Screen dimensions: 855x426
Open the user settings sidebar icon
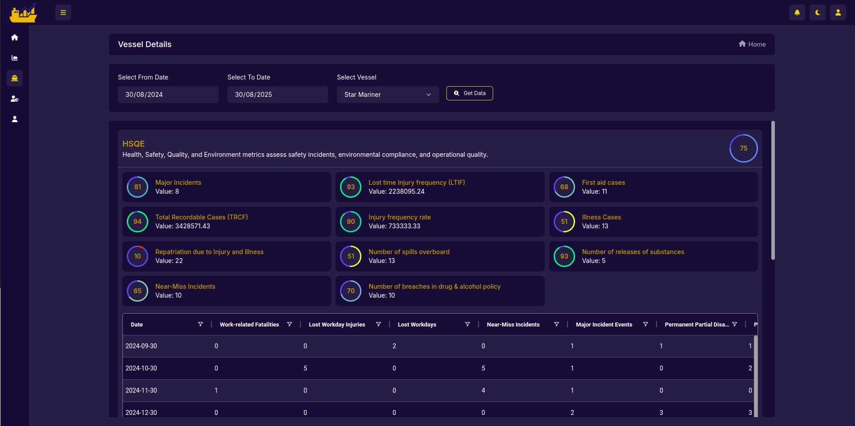[x=15, y=99]
